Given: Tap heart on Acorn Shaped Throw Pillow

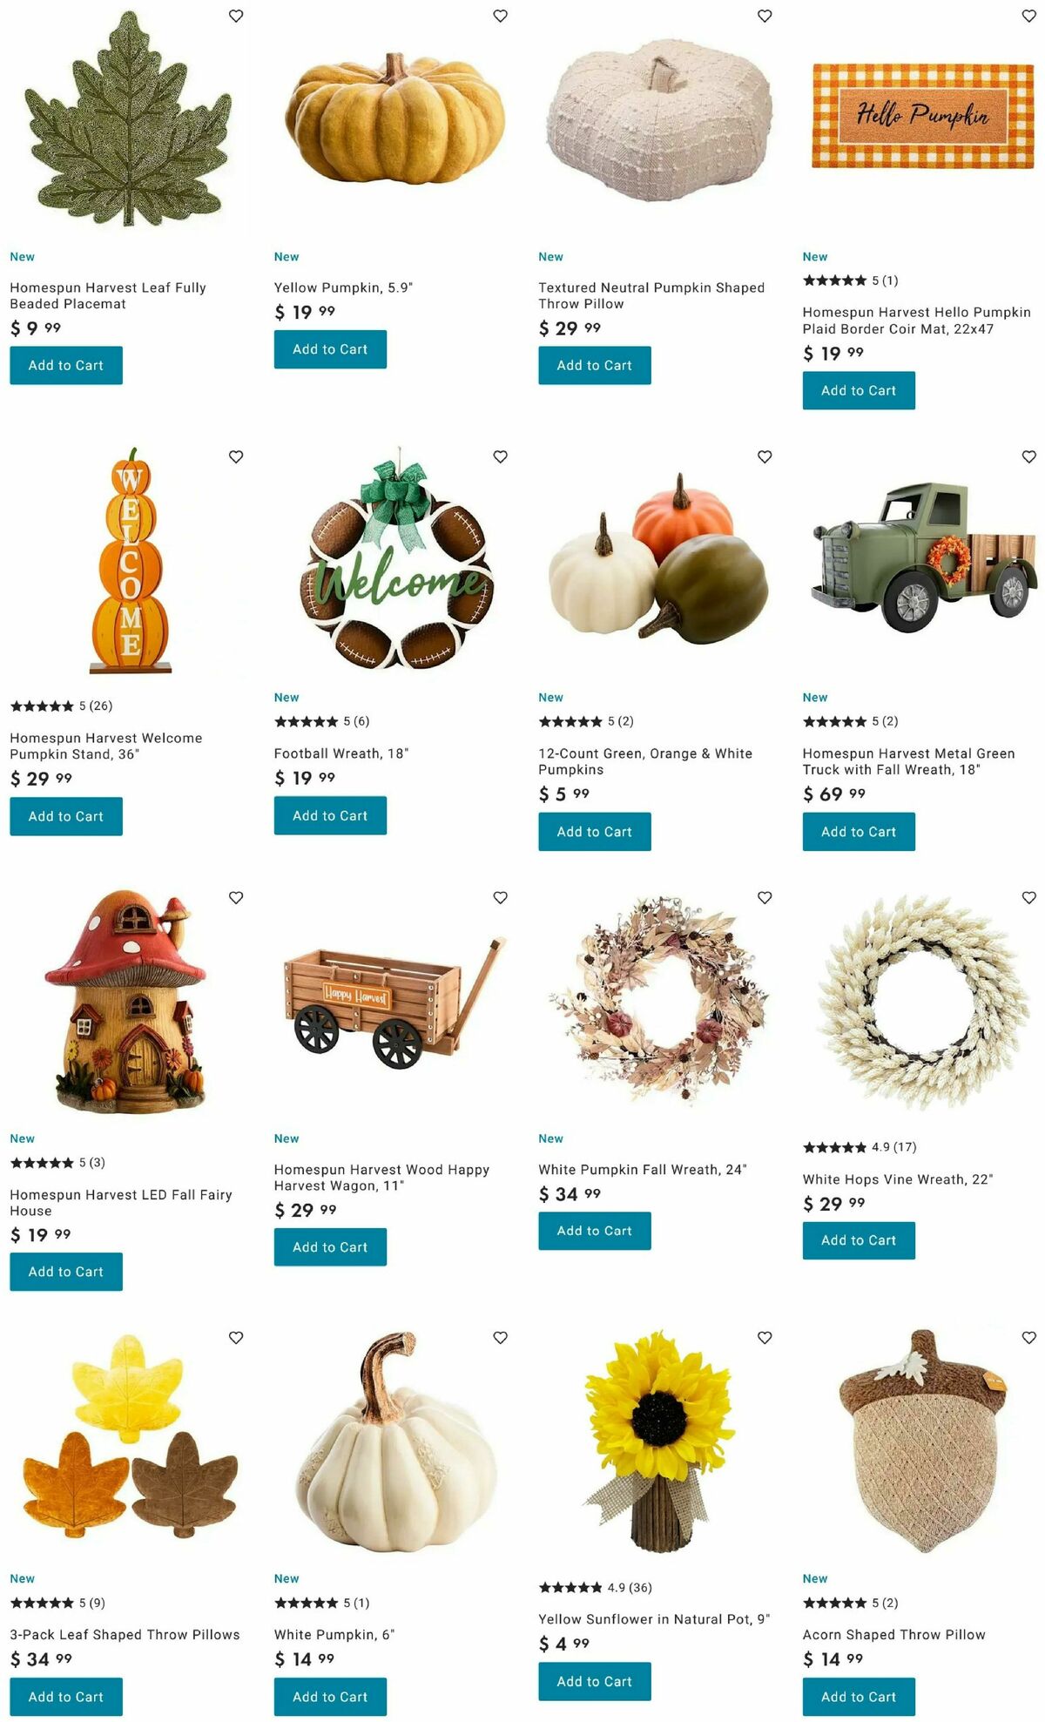Looking at the screenshot, I should click(x=1028, y=1337).
